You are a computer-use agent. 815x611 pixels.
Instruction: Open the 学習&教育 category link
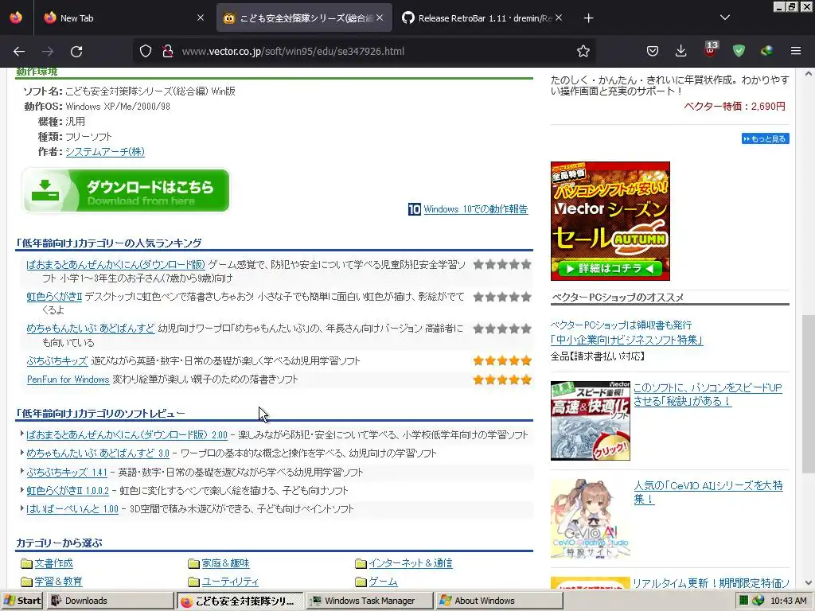[x=58, y=582]
